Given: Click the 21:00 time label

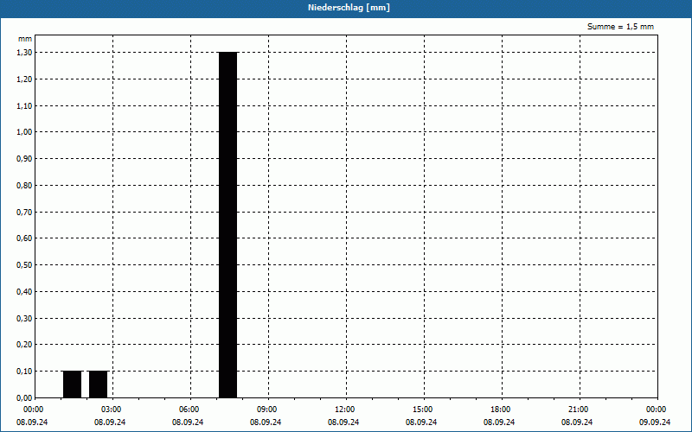Looking at the screenshot, I should tap(578, 410).
